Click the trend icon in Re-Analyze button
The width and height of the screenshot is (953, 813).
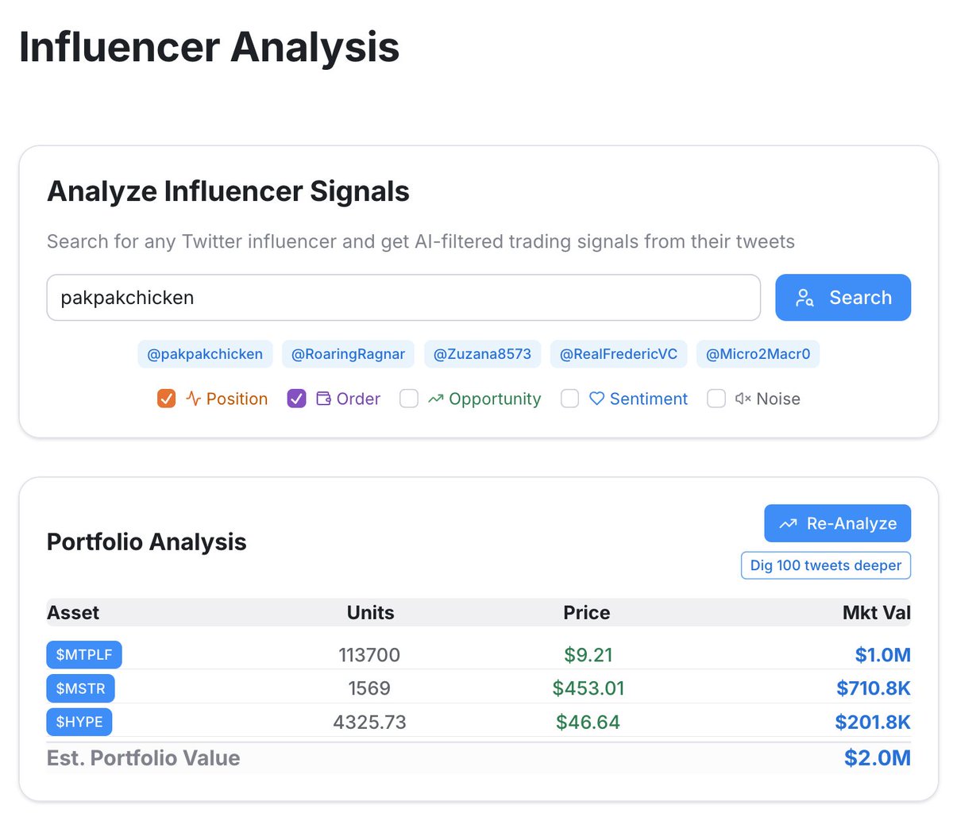(x=788, y=524)
